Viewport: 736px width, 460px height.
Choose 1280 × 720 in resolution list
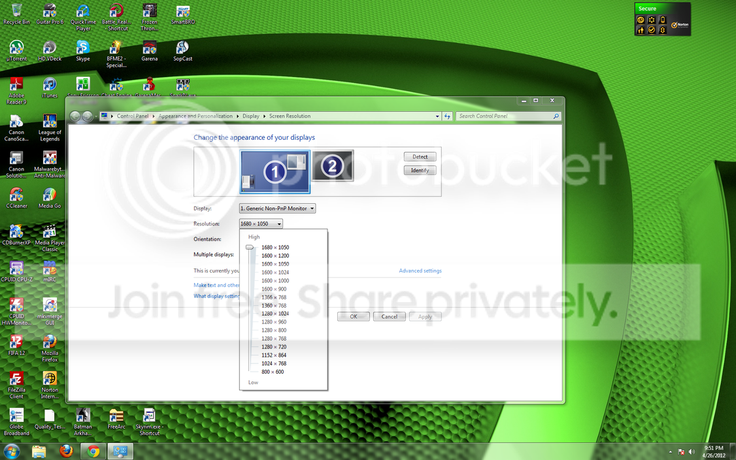click(274, 347)
